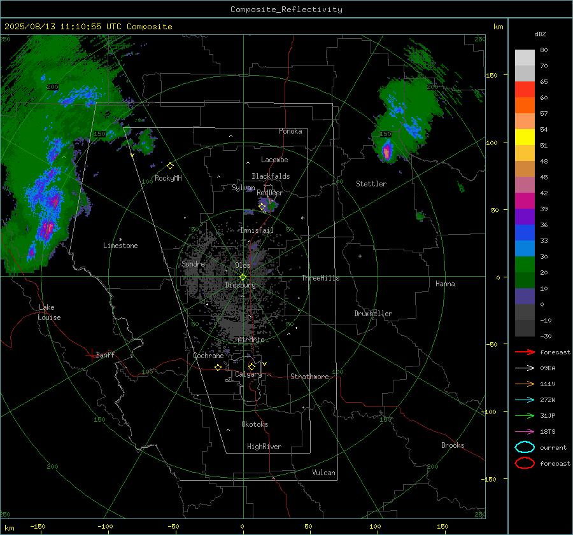Screen dimensions: 573x535
Task: Click the Vulcan town label
Action: point(323,473)
